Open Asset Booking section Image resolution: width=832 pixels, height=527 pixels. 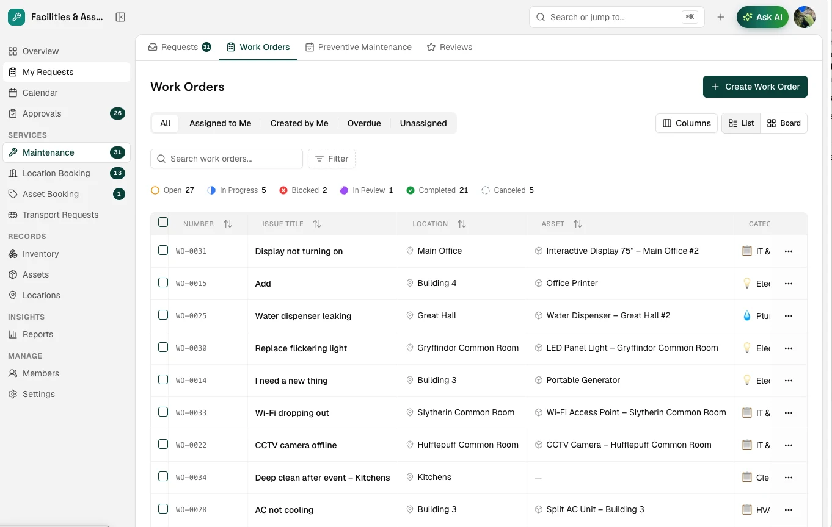coord(67,194)
